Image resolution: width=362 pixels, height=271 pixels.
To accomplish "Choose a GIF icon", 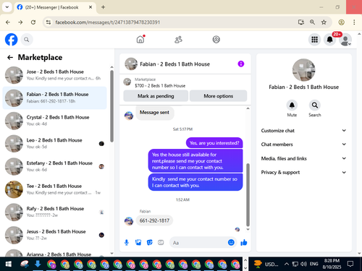I will 161,242.
